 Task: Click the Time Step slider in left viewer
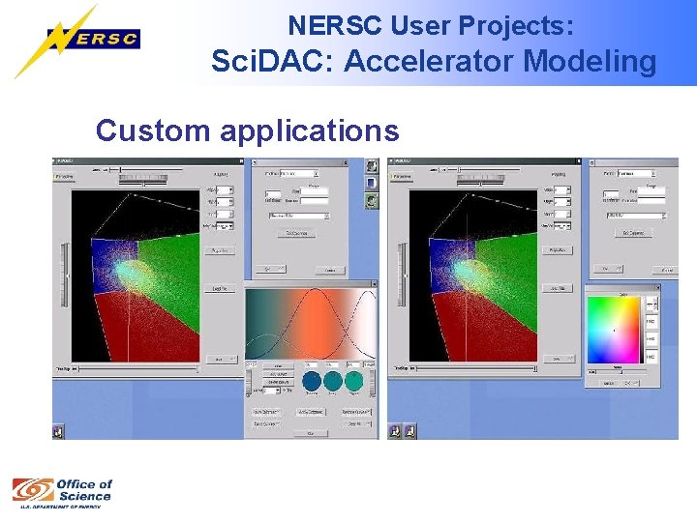tap(138, 369)
